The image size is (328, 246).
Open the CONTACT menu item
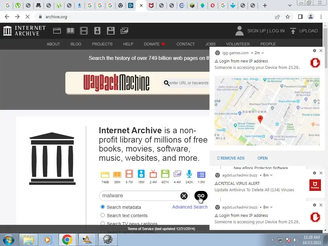pyautogui.click(x=185, y=44)
